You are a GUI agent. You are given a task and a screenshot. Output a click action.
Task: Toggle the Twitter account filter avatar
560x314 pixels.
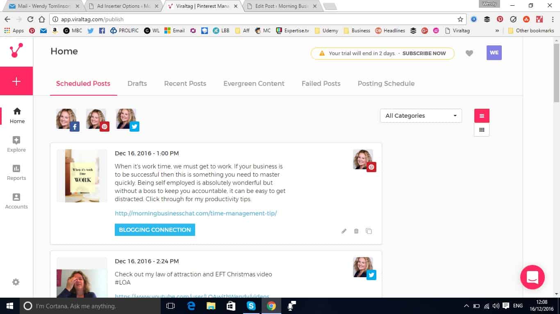tap(127, 119)
